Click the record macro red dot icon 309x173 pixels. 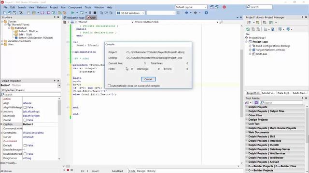pyautogui.click(x=68, y=170)
